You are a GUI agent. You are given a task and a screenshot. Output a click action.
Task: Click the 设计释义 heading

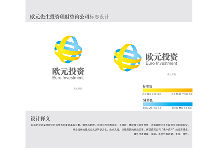[x=40, y=119]
